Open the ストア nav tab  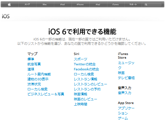[27, 4]
